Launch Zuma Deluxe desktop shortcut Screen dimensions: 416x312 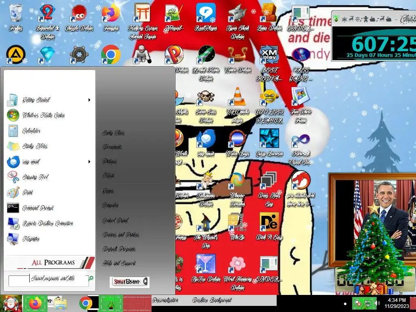click(269, 17)
